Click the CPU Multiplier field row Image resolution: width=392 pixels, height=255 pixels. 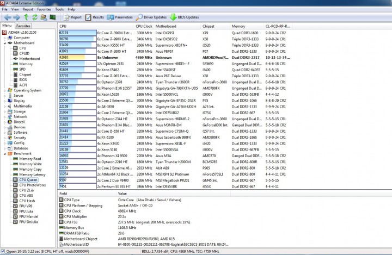(x=144, y=216)
